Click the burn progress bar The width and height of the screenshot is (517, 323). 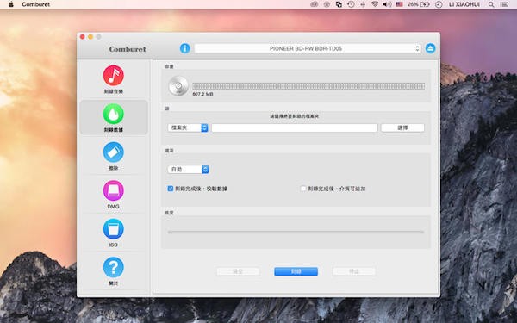click(296, 232)
